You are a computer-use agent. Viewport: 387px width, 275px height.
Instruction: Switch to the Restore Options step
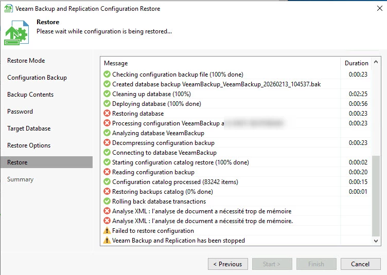[x=29, y=145]
